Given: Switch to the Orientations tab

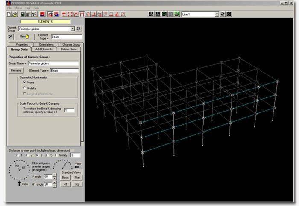Looking at the screenshot, I should 46,44.
